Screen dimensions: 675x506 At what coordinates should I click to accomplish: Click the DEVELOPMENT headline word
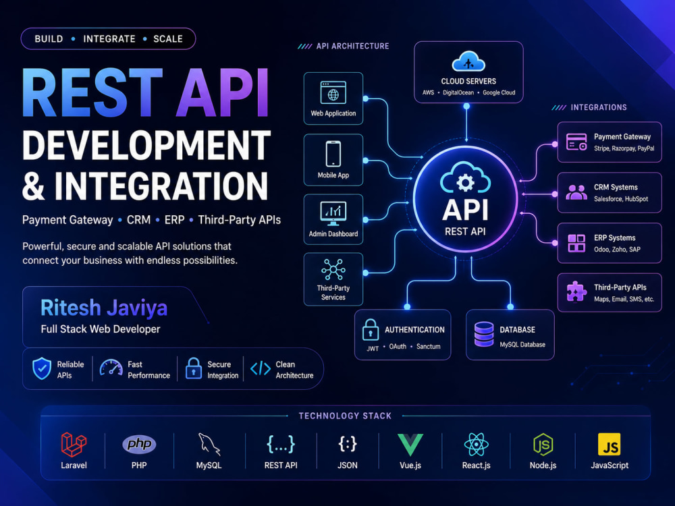pos(146,145)
